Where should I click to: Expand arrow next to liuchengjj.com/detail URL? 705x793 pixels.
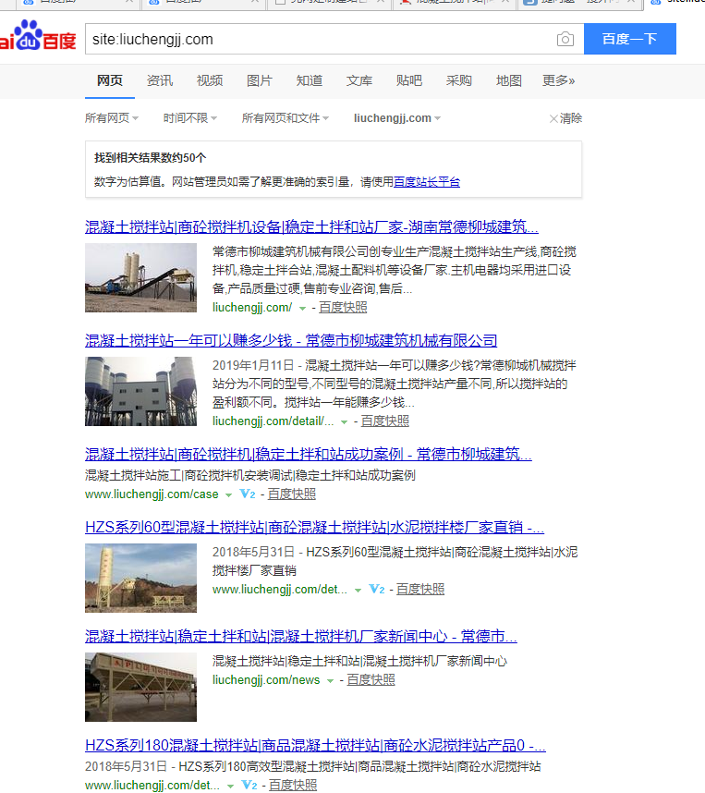(x=344, y=421)
